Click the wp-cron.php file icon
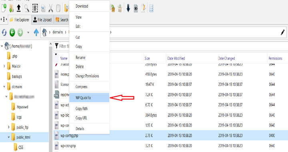The width and height of the screenshot is (288, 152). (56, 146)
